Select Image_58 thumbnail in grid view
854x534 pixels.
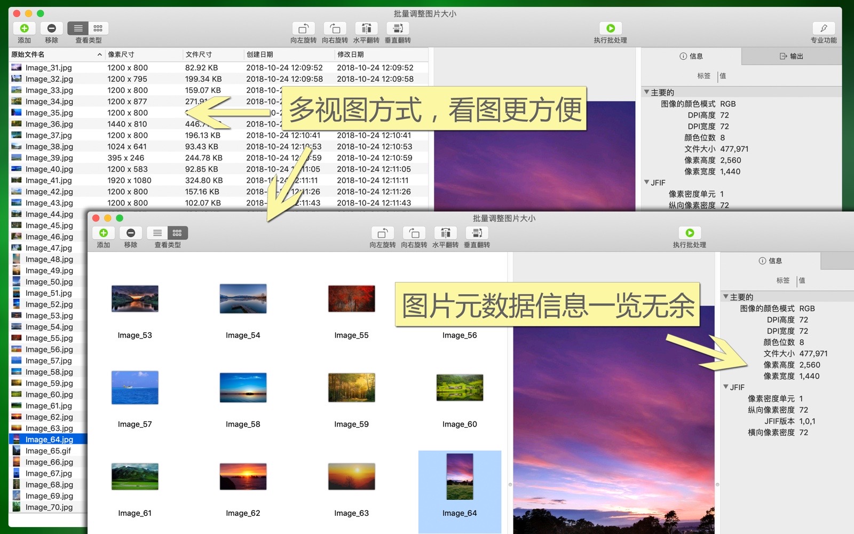pos(243,388)
